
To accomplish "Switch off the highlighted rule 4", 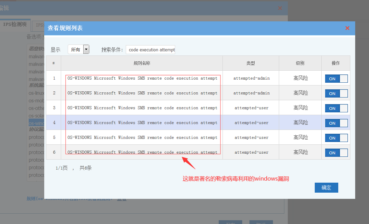I will tap(336, 123).
